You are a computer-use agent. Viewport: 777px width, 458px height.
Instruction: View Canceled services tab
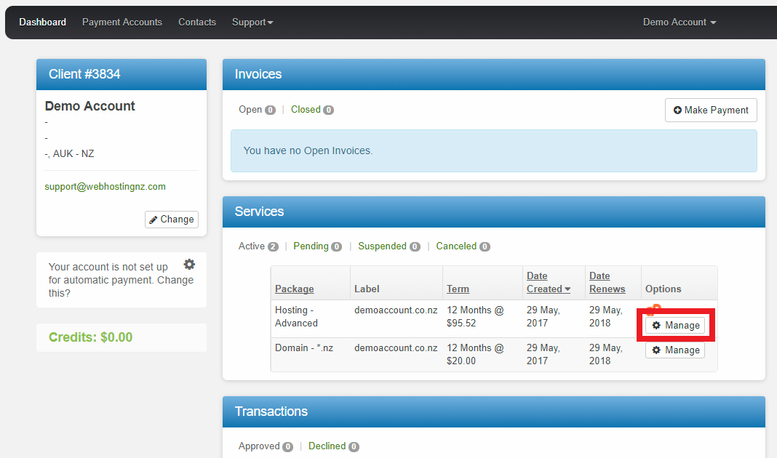[x=456, y=246]
